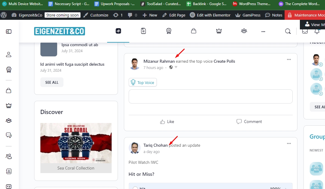The height and width of the screenshot is (189, 325).
Task: Open the Backlink Google Sheets bookmark
Action: coord(206,4)
